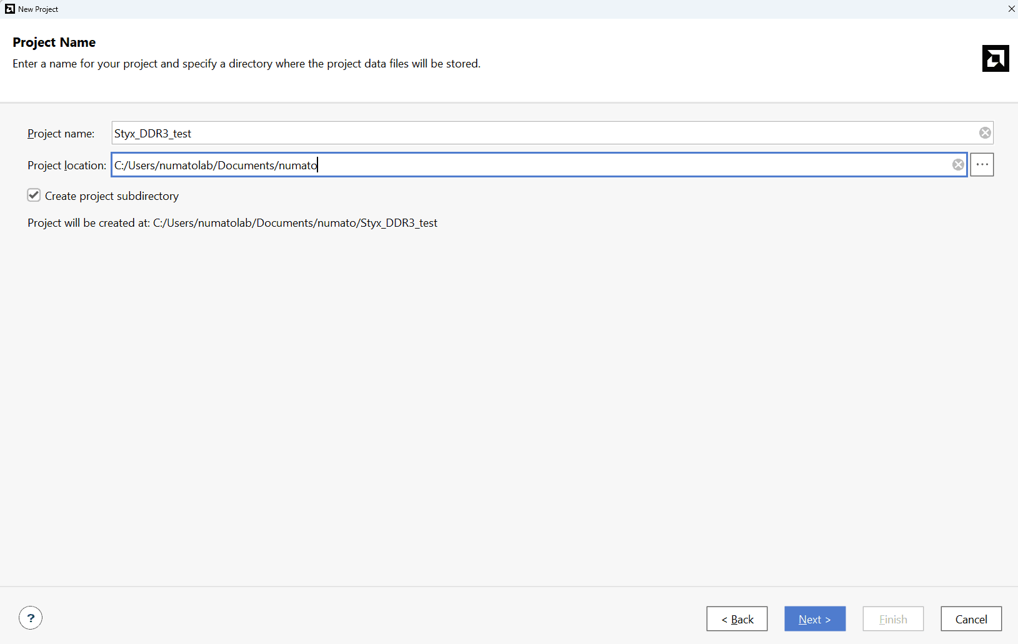The height and width of the screenshot is (644, 1018).
Task: Clear the Project location field with its X icon
Action: (958, 165)
